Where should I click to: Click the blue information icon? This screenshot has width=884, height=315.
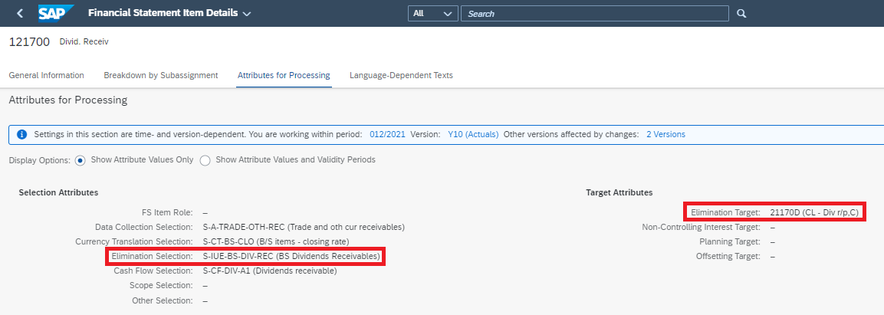tap(21, 134)
